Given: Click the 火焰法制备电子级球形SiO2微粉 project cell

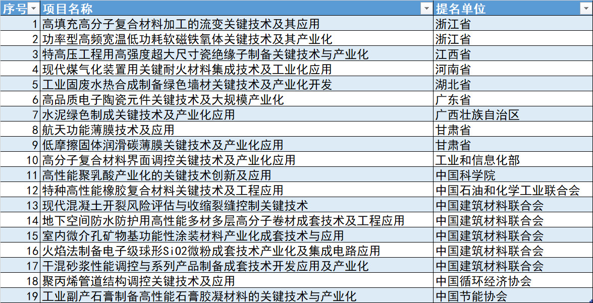Looking at the screenshot, I should tap(211, 251).
